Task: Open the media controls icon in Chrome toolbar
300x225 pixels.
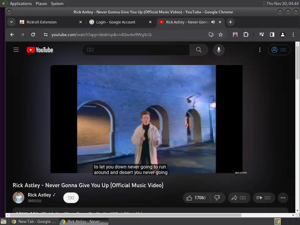Action: coord(262,35)
